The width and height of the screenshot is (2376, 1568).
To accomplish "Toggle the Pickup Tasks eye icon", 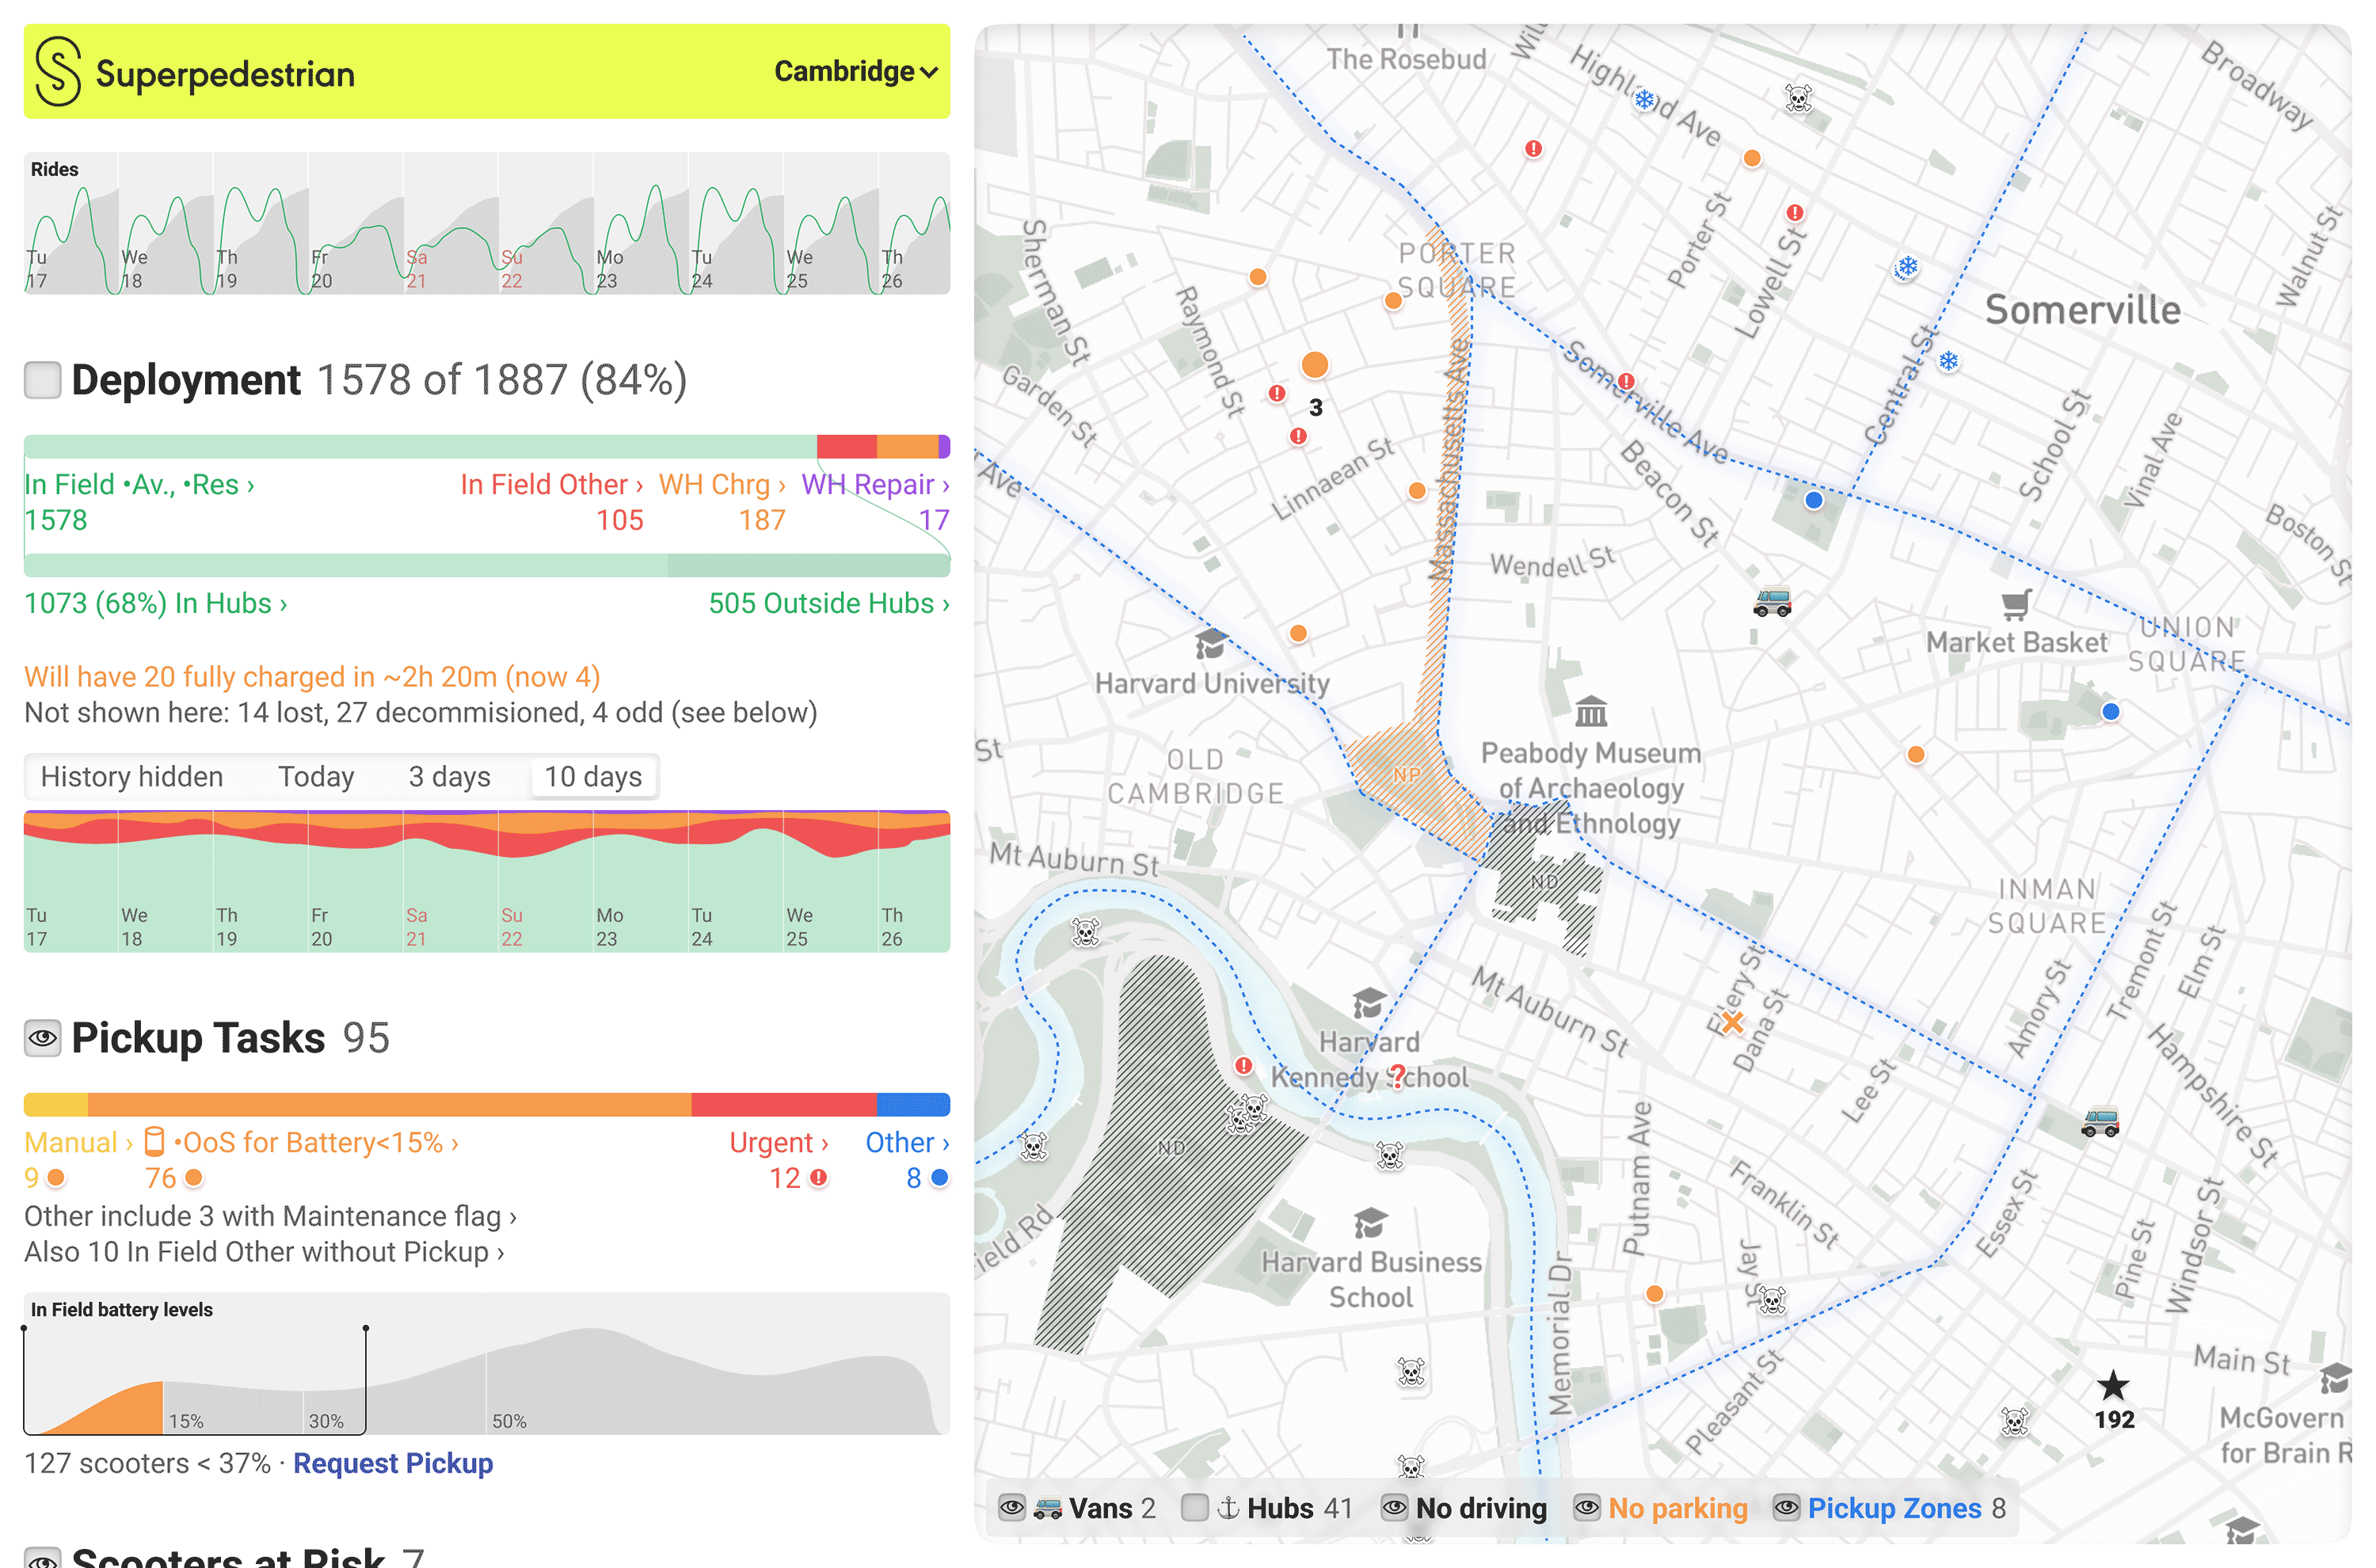I will [x=42, y=1038].
